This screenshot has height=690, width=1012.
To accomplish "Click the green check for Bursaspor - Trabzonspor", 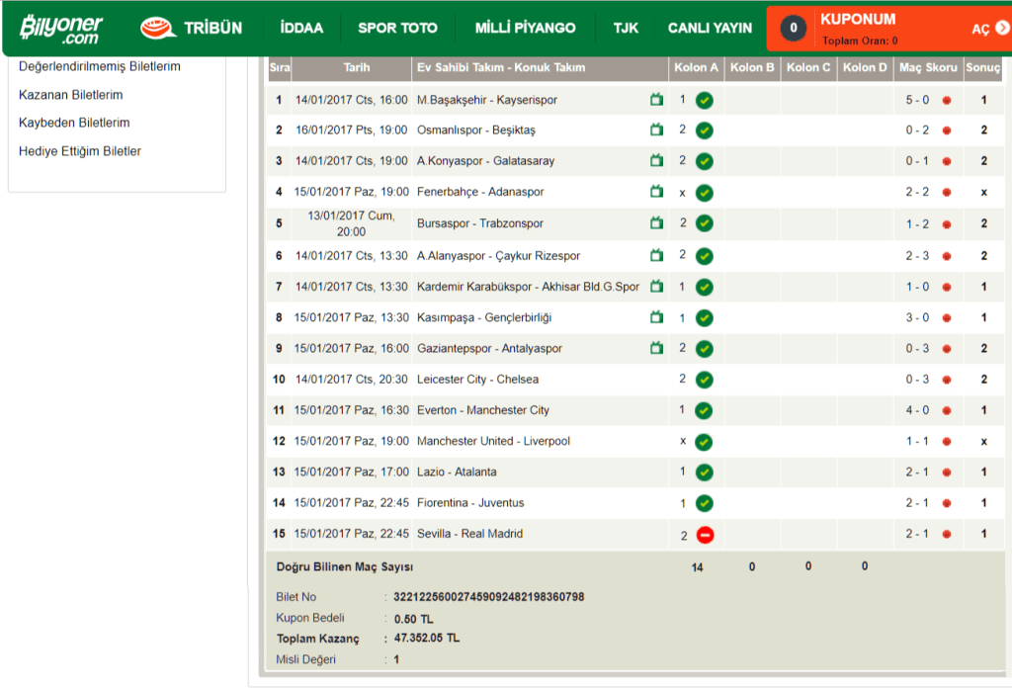I will click(x=704, y=223).
